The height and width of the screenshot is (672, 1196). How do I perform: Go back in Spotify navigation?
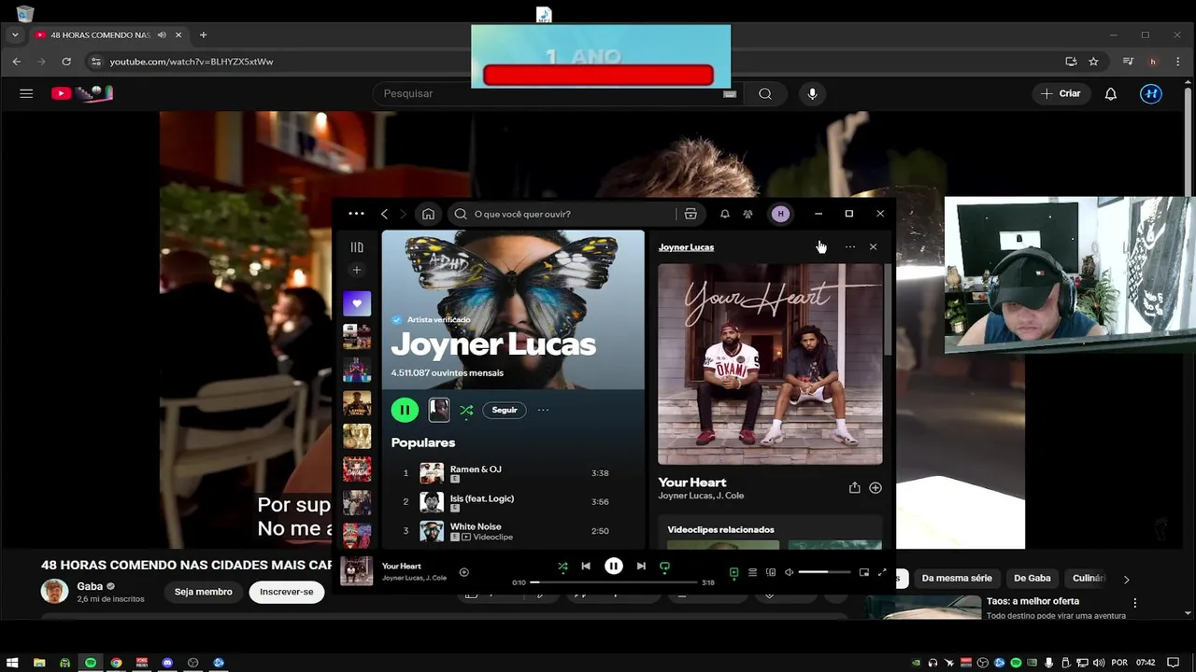(x=384, y=214)
